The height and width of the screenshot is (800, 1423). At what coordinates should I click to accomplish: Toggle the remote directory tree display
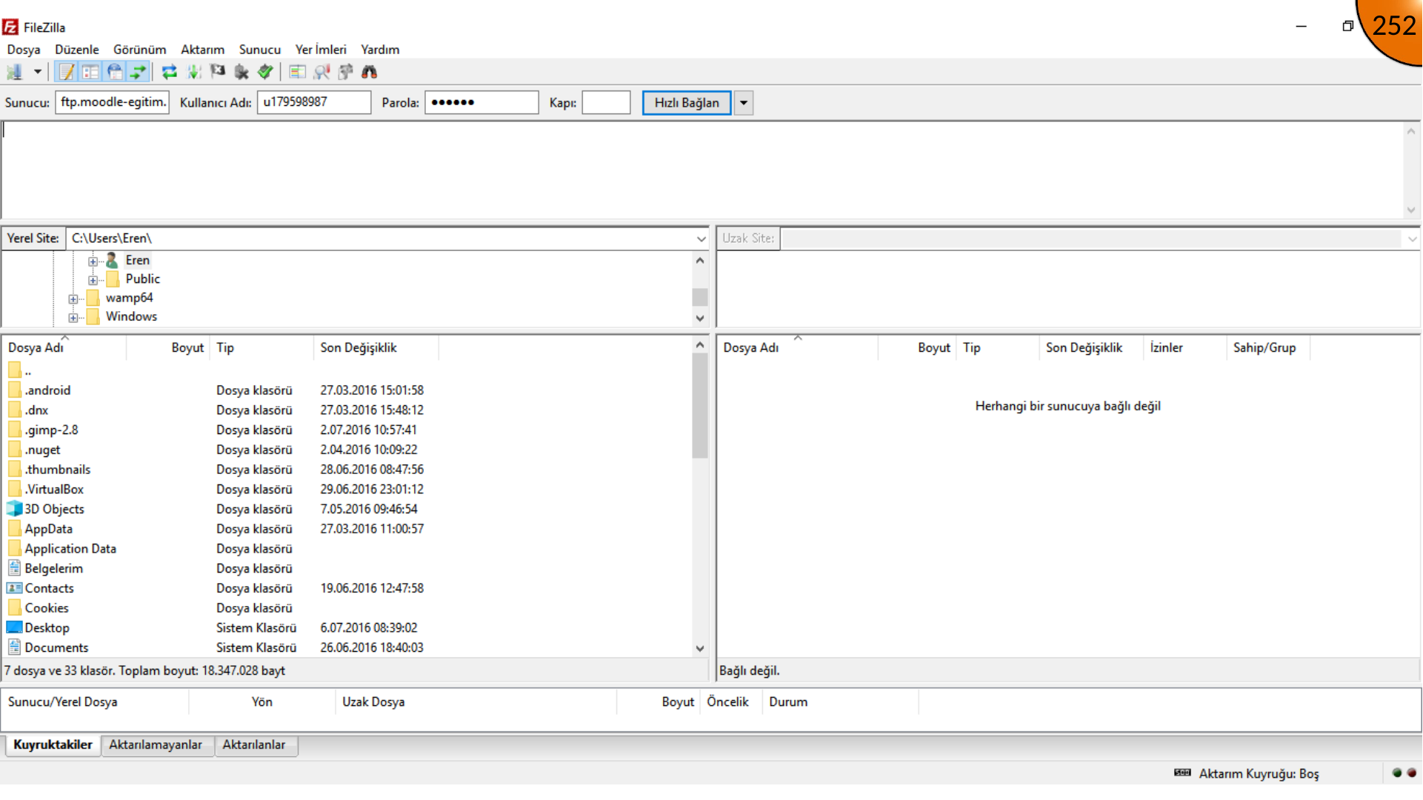pyautogui.click(x=114, y=72)
